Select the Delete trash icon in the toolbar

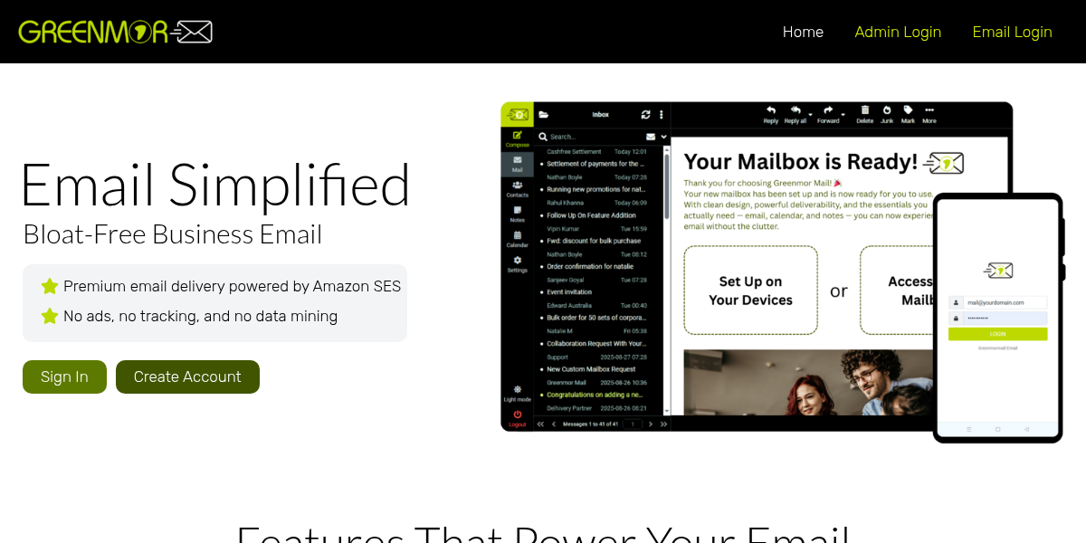(x=865, y=110)
